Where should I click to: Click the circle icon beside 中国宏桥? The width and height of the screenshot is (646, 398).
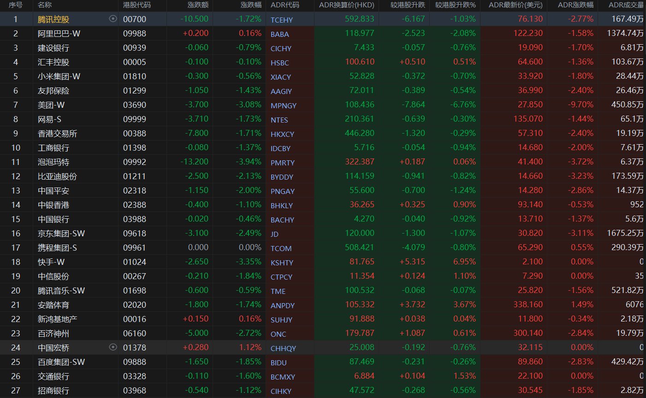point(113,347)
